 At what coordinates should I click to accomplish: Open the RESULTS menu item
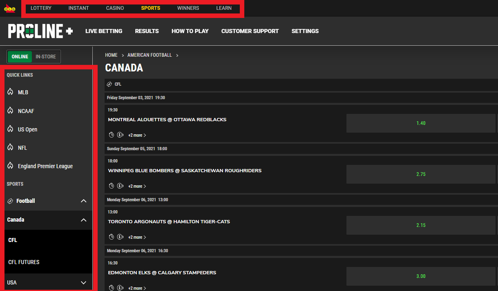pos(147,31)
